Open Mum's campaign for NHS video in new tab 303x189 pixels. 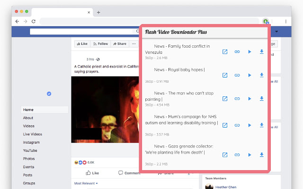[x=225, y=125]
